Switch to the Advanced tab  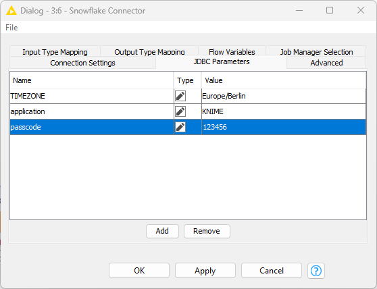coord(326,63)
